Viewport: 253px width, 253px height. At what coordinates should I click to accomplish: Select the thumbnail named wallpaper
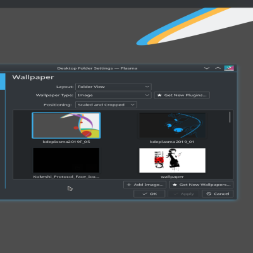(172, 160)
